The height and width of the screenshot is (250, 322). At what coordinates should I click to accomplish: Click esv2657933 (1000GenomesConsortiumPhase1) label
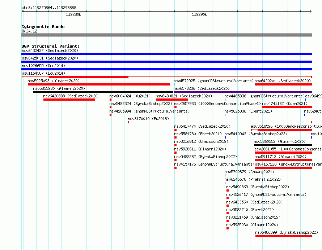click(x=217, y=104)
